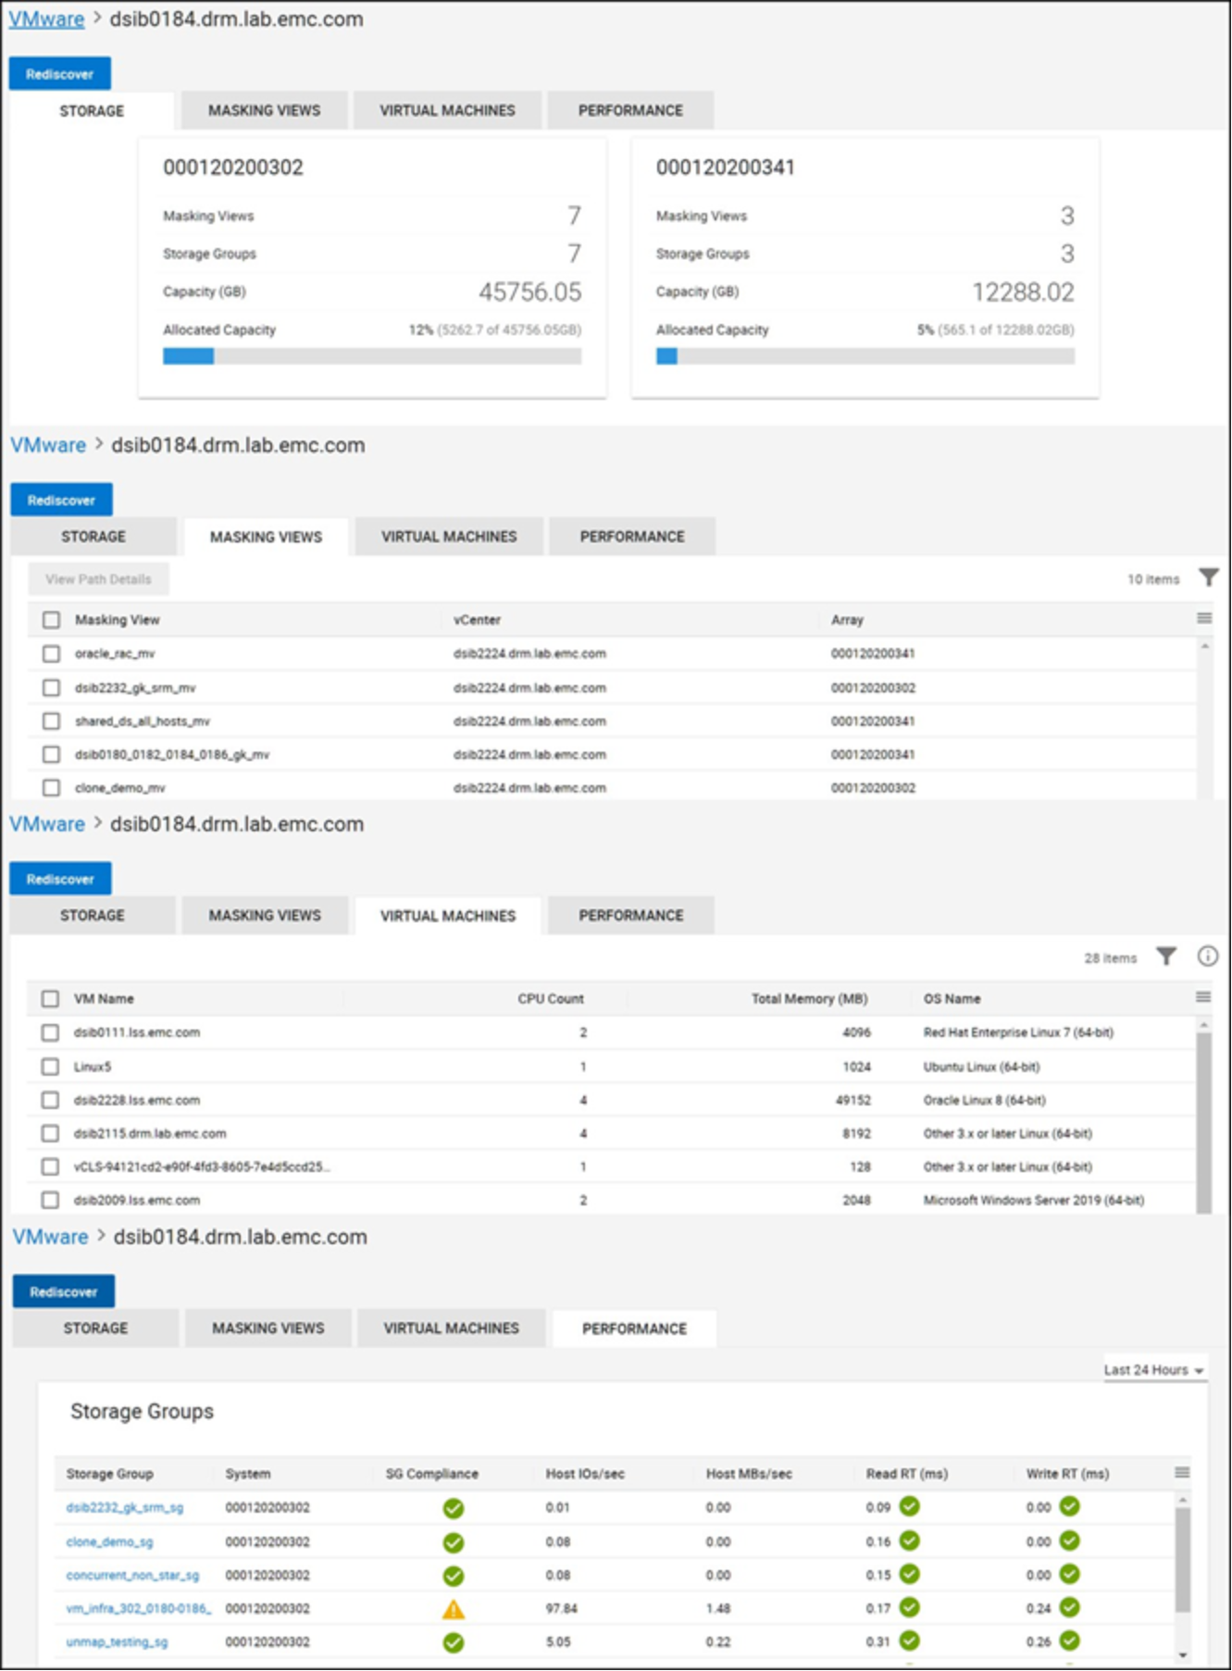Open the Last 24 Hours dropdown
Viewport: 1232px width, 1671px height.
[1154, 1369]
